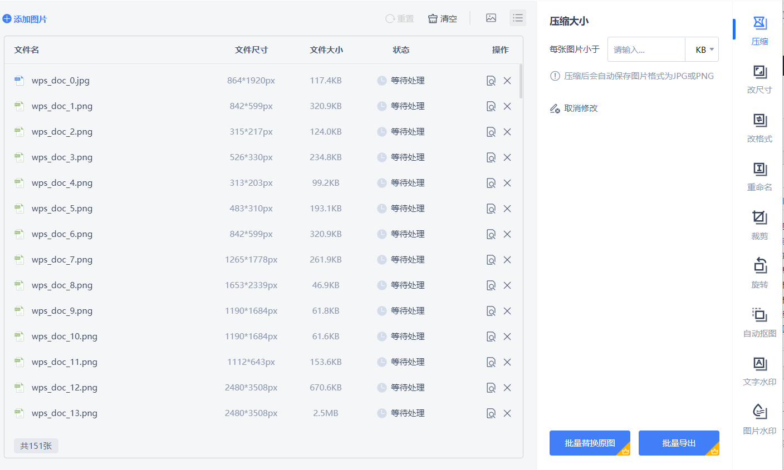This screenshot has height=470, width=784.
Task: Open the 文字水印 text watermark tool
Action: pyautogui.click(x=759, y=372)
